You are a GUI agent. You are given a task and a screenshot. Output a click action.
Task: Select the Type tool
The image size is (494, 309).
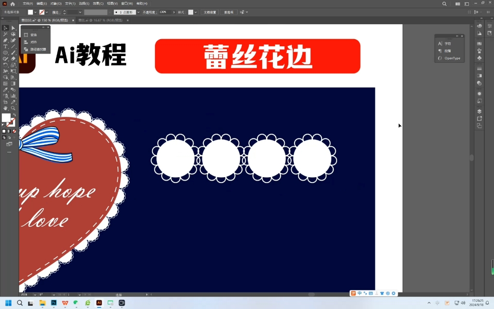[5, 46]
